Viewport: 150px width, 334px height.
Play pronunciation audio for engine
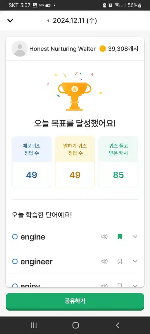(104, 237)
